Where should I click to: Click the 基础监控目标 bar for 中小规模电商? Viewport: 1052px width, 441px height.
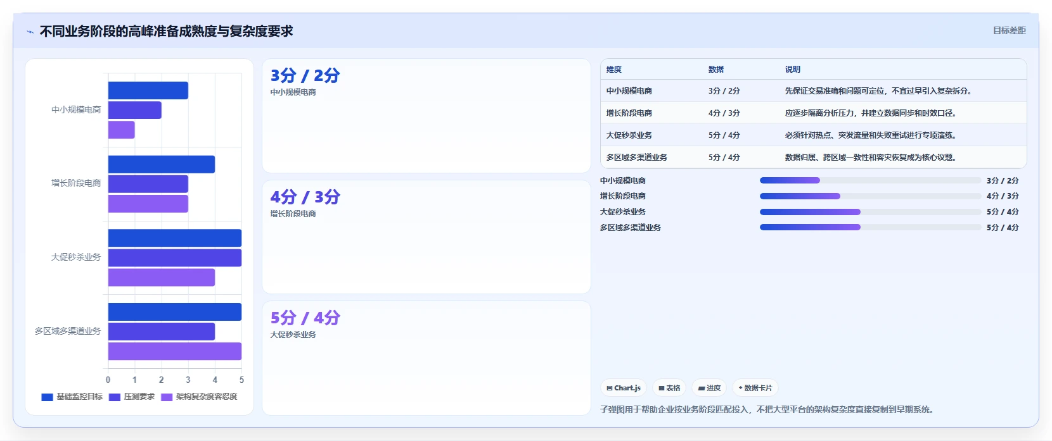pyautogui.click(x=148, y=90)
